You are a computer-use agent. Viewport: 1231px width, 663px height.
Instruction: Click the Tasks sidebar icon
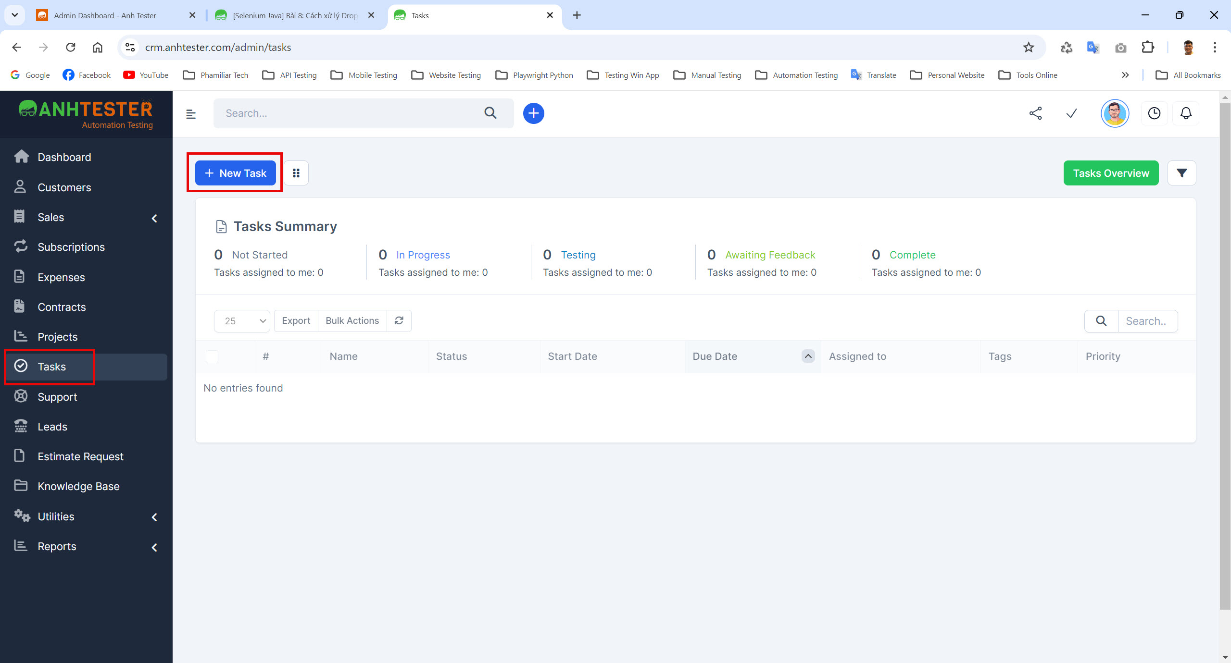pyautogui.click(x=22, y=367)
